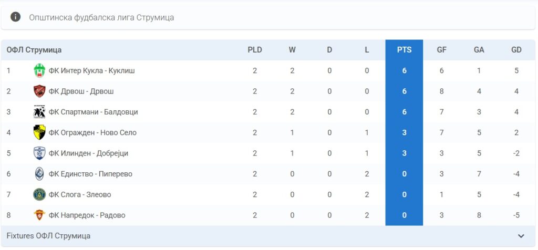Click the ФК Интер Кукла club logo
The width and height of the screenshot is (538, 250).
click(39, 70)
